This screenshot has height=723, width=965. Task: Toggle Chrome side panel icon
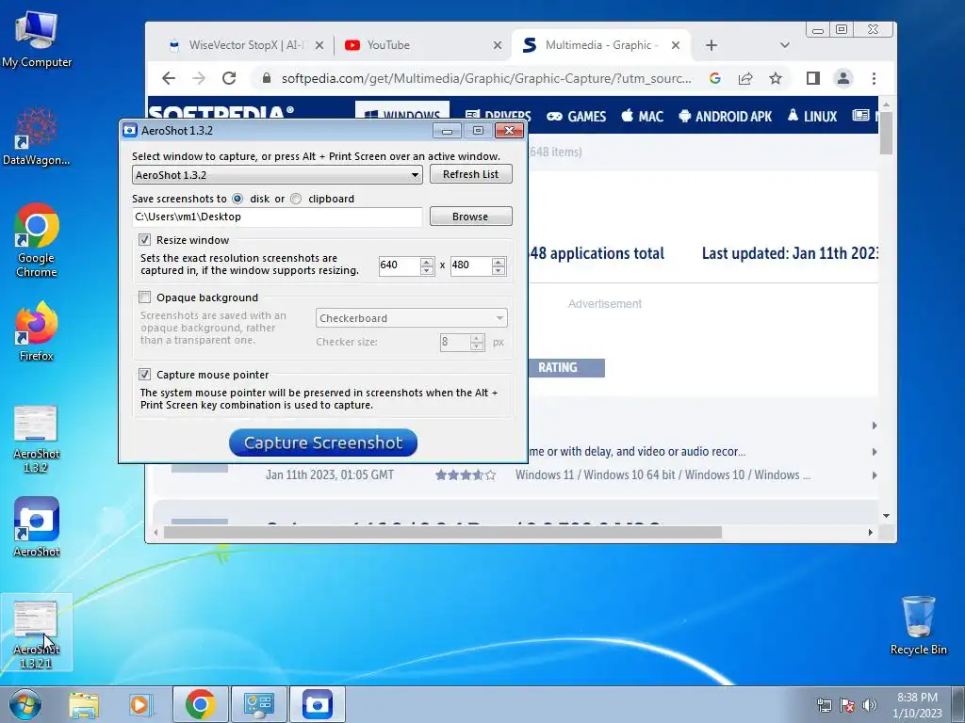(x=813, y=78)
